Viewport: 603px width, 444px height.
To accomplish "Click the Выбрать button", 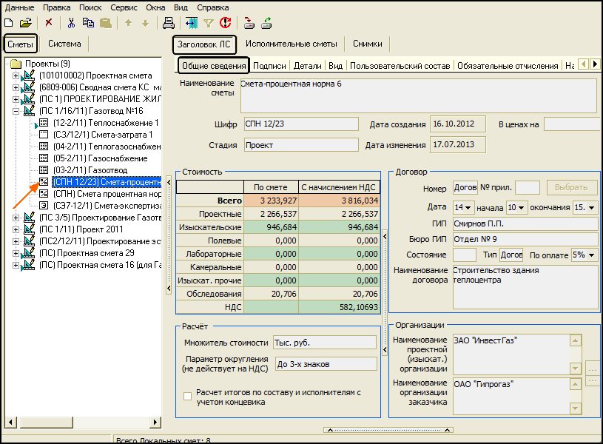I will (x=572, y=188).
